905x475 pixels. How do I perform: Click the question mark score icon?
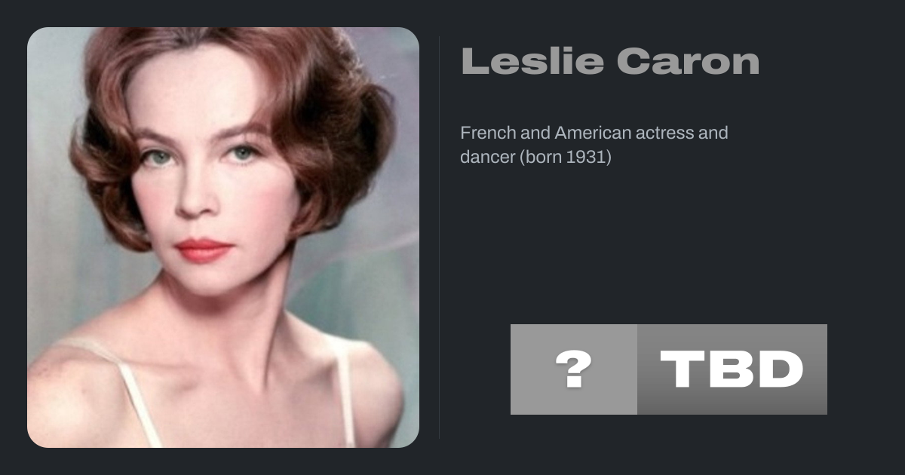point(573,369)
